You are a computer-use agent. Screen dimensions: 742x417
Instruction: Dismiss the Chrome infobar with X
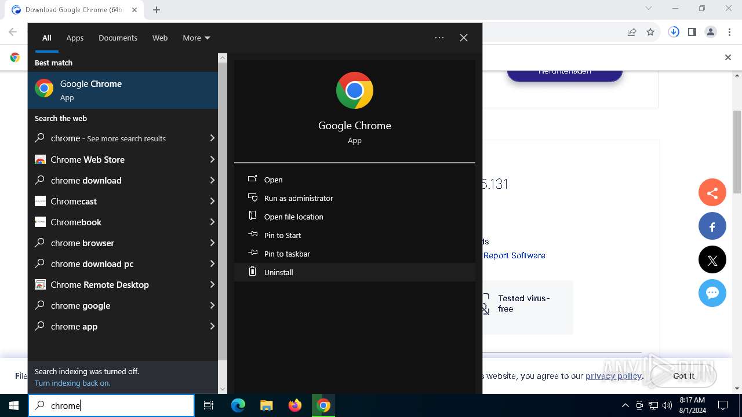coord(728,57)
